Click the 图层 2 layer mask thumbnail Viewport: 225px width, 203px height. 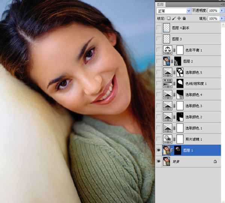pos(178,61)
